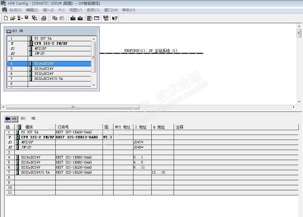
Task: Create a new station with the New icon
Action: pos(6,18)
